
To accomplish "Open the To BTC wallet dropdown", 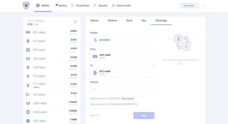I will pyautogui.click(x=122, y=73).
